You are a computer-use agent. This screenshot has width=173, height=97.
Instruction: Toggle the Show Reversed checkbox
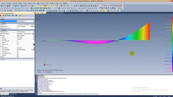tap(18, 41)
